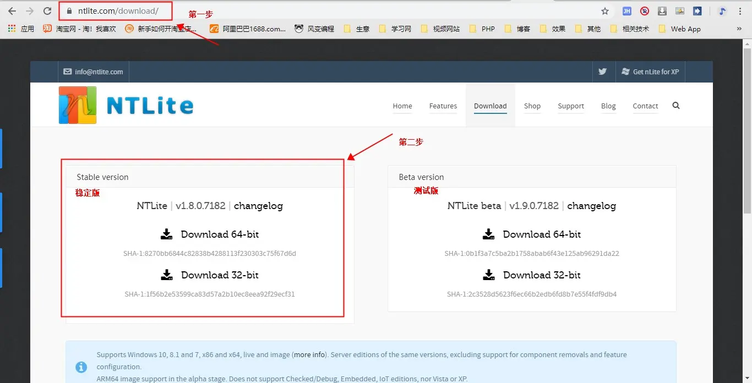Click the browser back arrow
The height and width of the screenshot is (383, 752).
[12, 11]
